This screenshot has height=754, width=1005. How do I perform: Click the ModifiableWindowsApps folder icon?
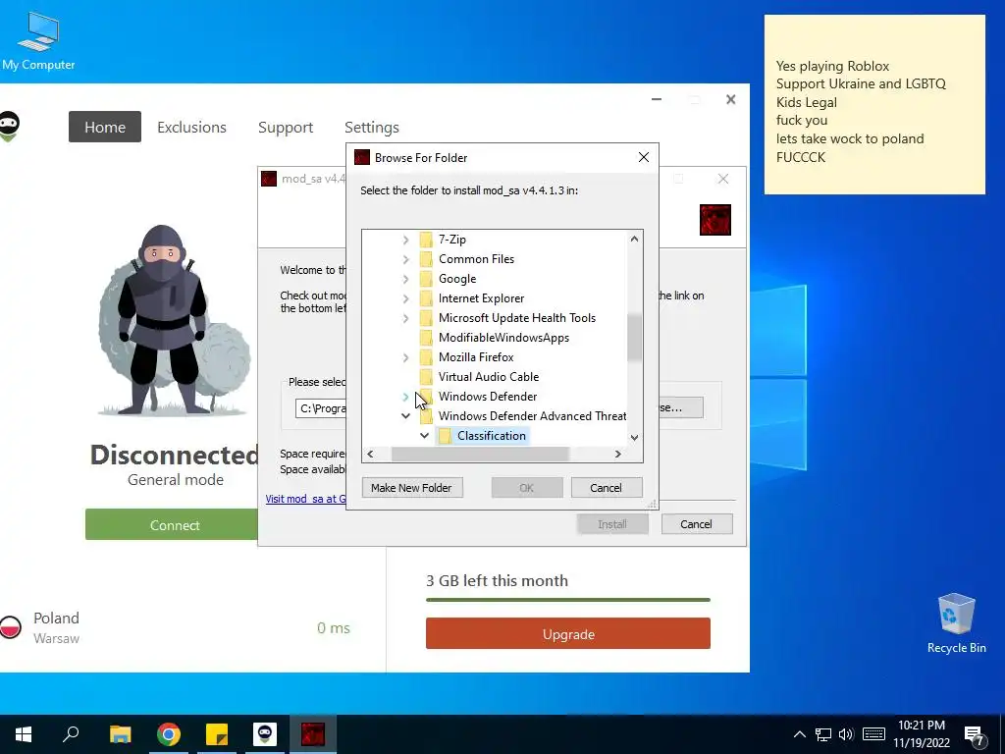pos(426,338)
